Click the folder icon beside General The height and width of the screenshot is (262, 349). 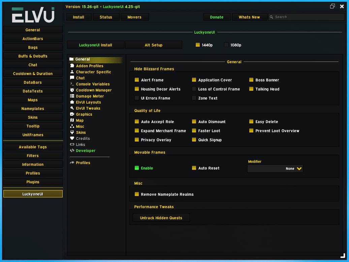pyautogui.click(x=71, y=59)
